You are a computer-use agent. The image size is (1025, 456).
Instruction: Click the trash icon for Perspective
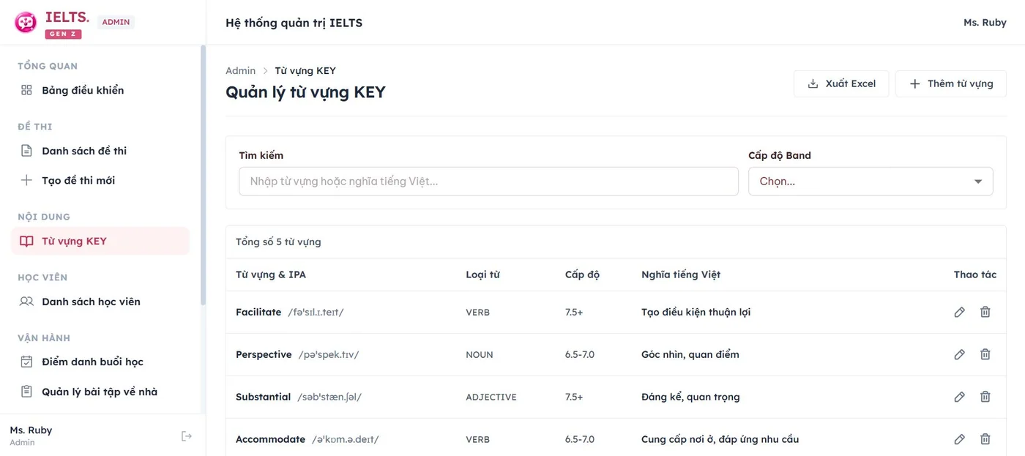pyautogui.click(x=985, y=354)
